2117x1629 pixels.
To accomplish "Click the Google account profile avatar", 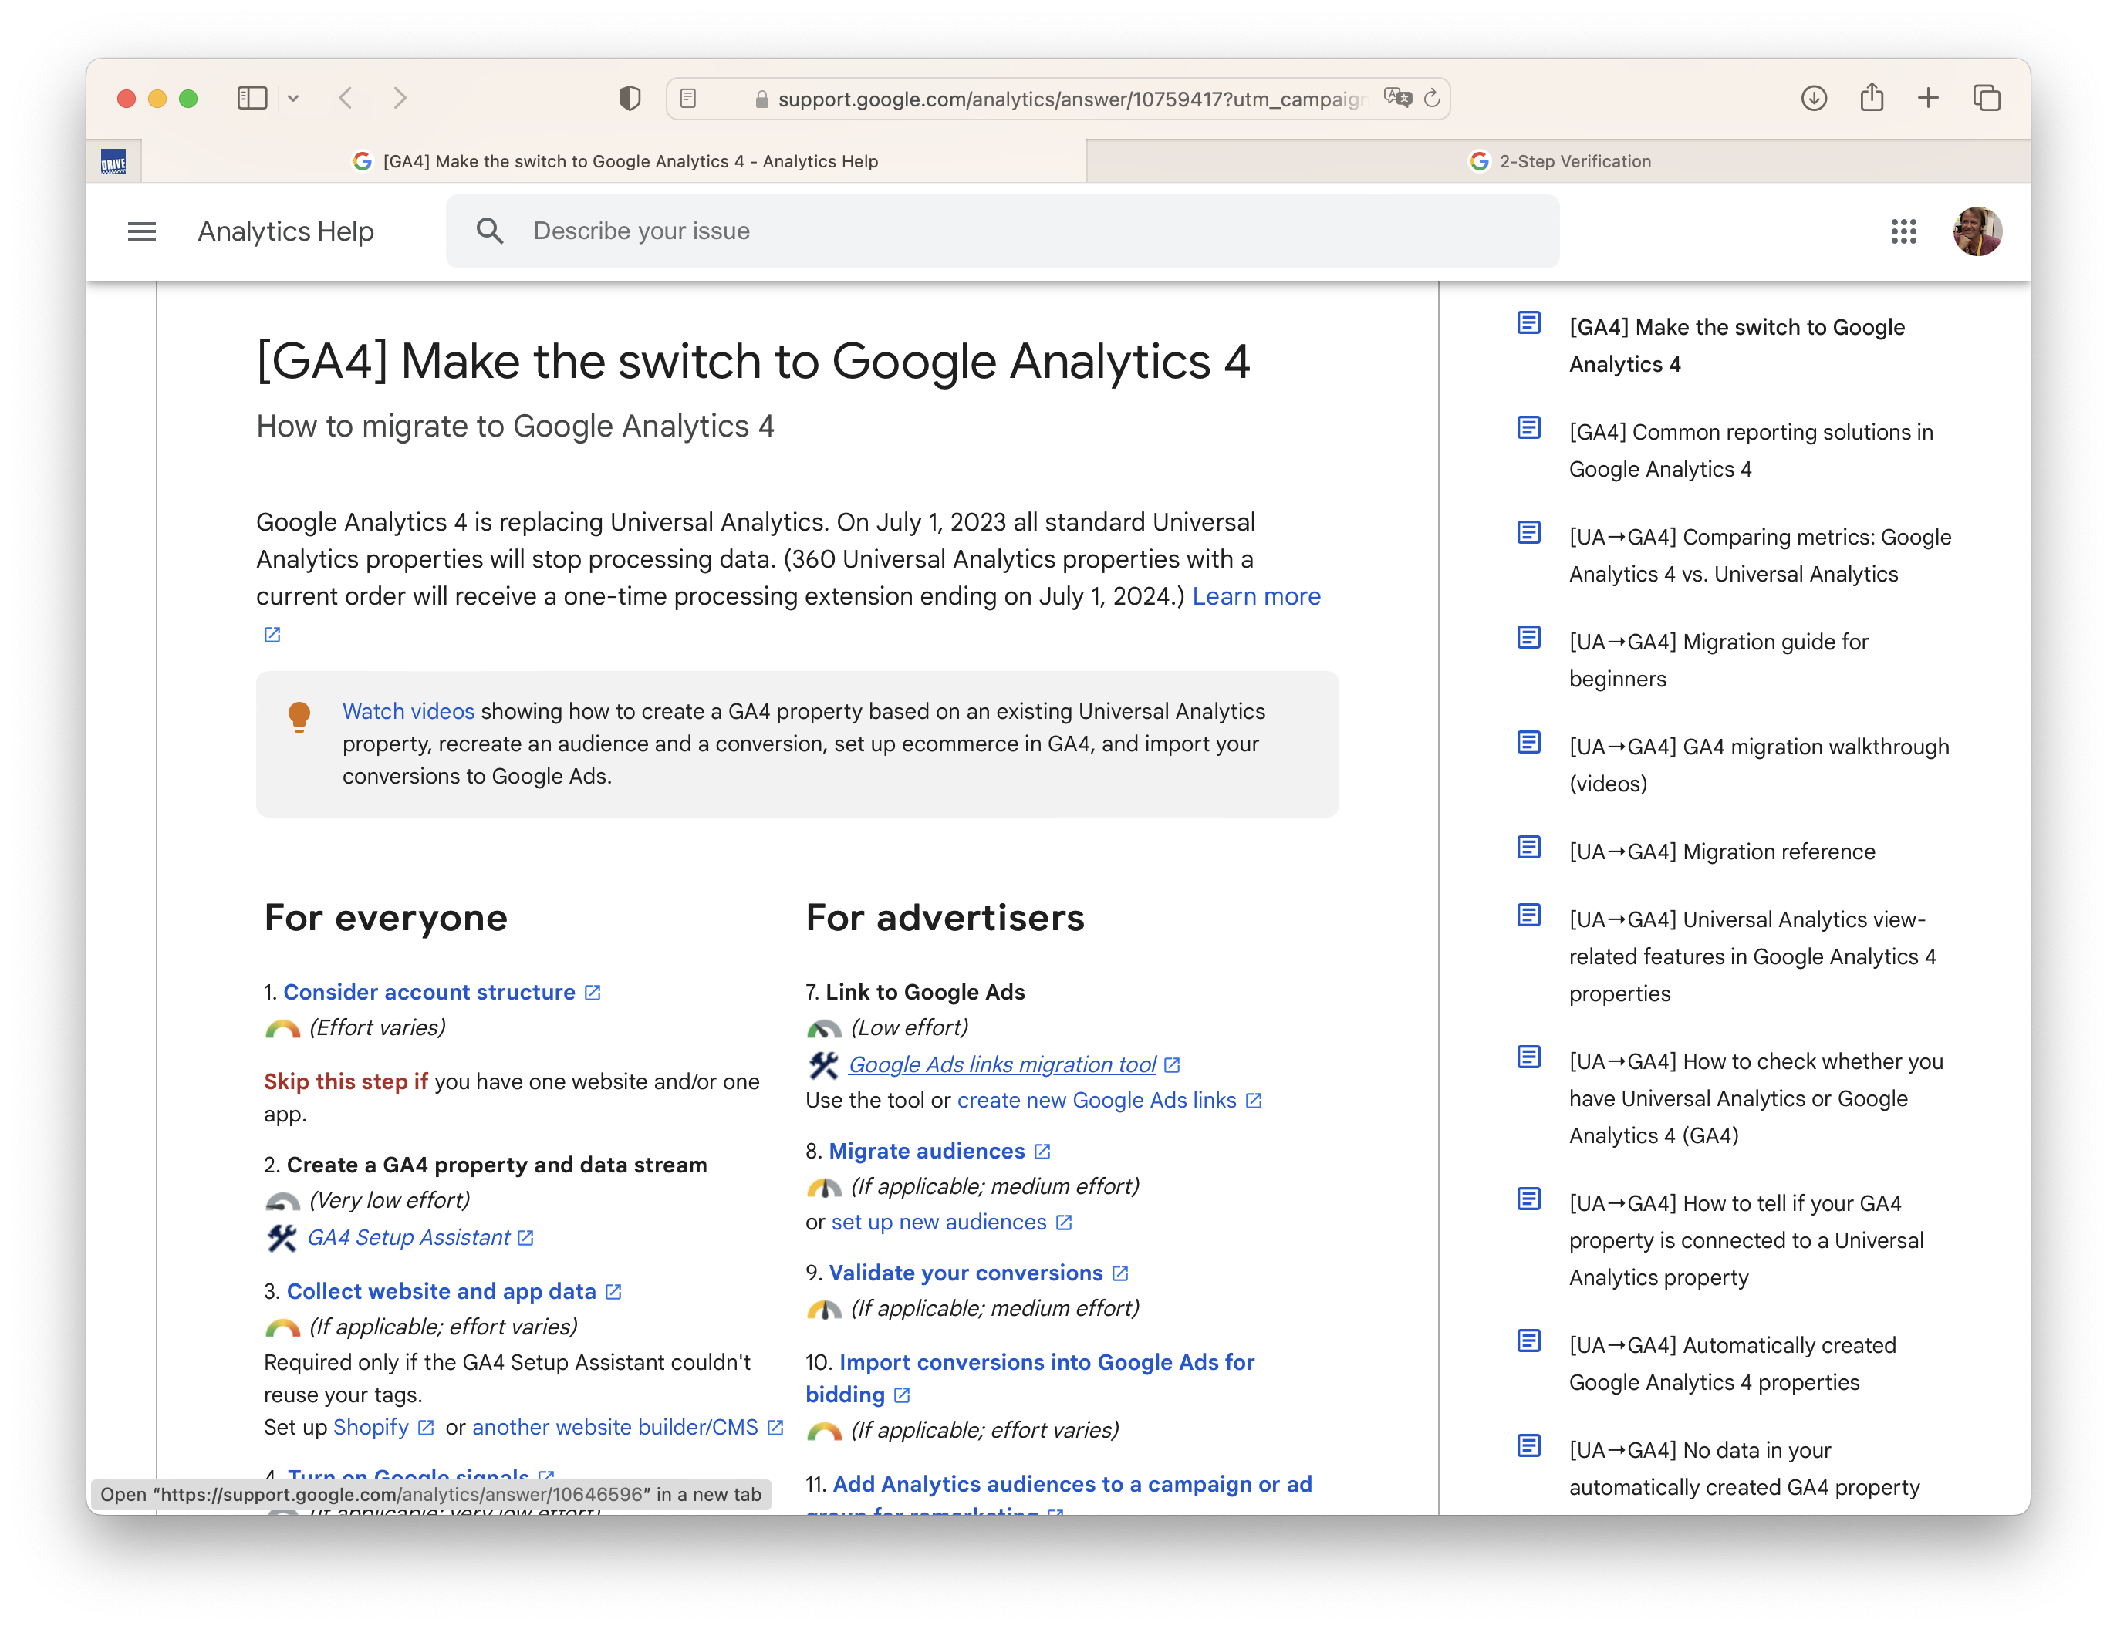I will point(1977,231).
